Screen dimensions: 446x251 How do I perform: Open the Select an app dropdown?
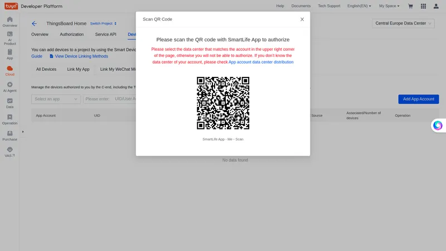pyautogui.click(x=56, y=99)
